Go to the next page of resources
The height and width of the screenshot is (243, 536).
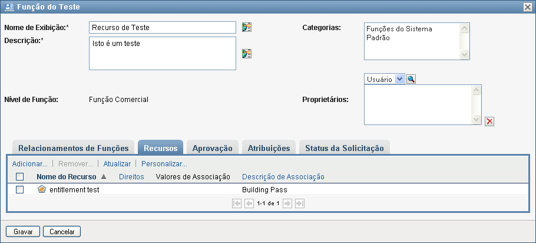[x=287, y=203]
